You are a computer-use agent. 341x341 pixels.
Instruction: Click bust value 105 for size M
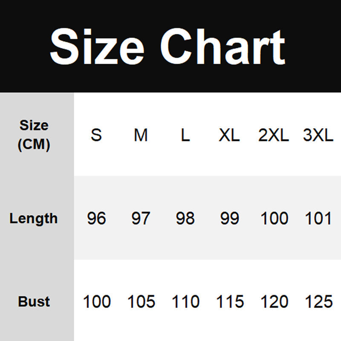(141, 302)
